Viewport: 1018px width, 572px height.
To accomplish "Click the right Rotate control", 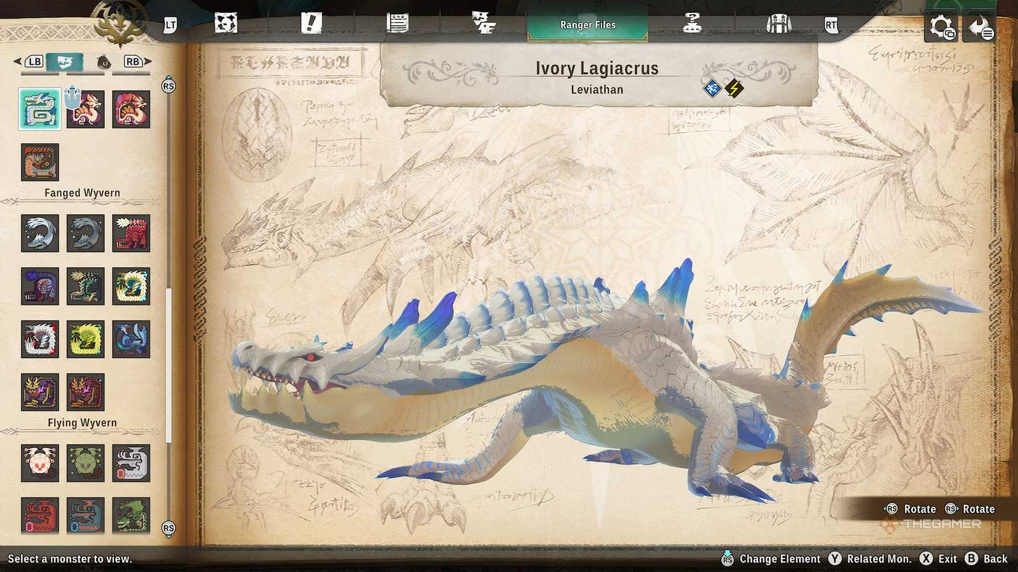I will coord(970,509).
